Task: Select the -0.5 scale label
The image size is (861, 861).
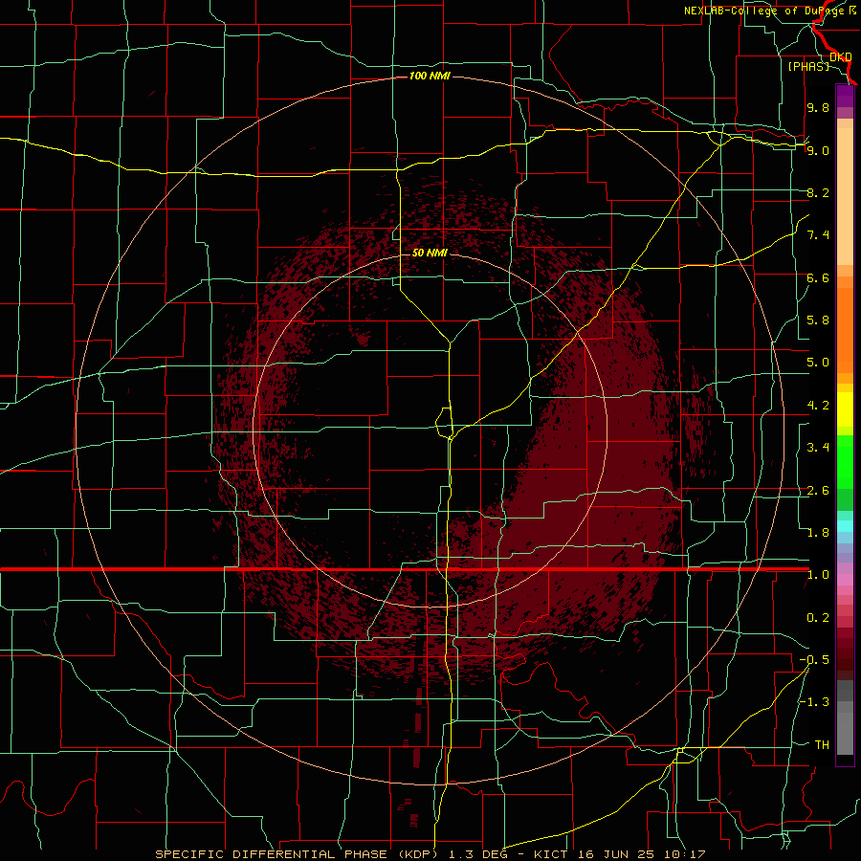Action: pos(814,660)
